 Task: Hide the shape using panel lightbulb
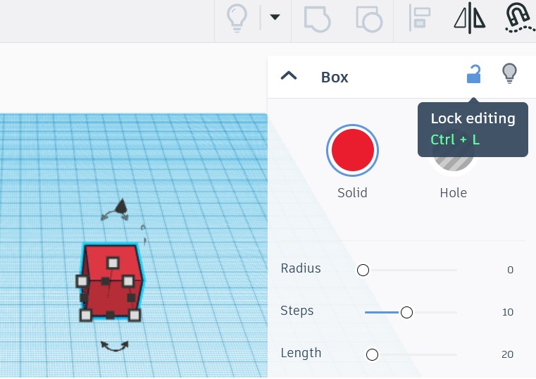point(509,73)
